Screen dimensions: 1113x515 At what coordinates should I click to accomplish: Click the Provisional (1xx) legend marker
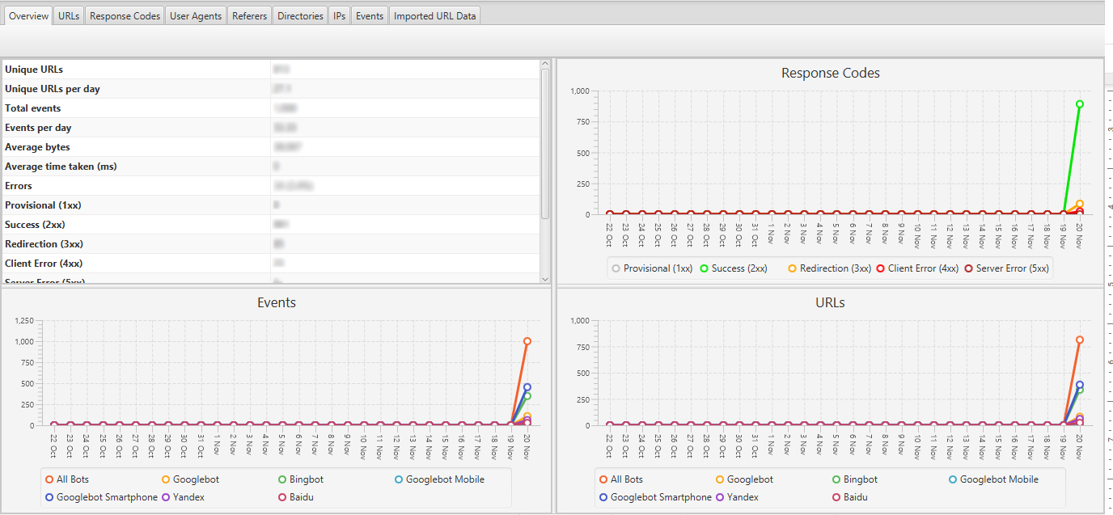coord(616,268)
